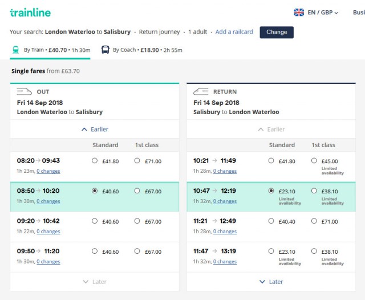Select Standard £41.80 for 10:21 return

[x=271, y=161]
